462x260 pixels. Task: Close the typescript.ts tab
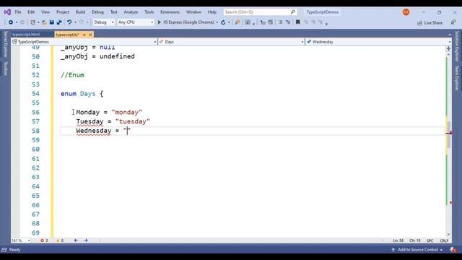(90, 35)
